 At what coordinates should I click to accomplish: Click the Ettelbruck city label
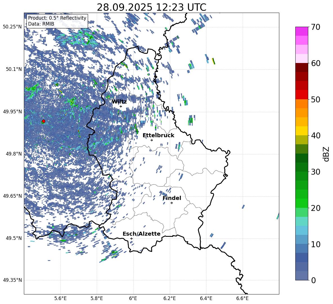pyautogui.click(x=158, y=136)
